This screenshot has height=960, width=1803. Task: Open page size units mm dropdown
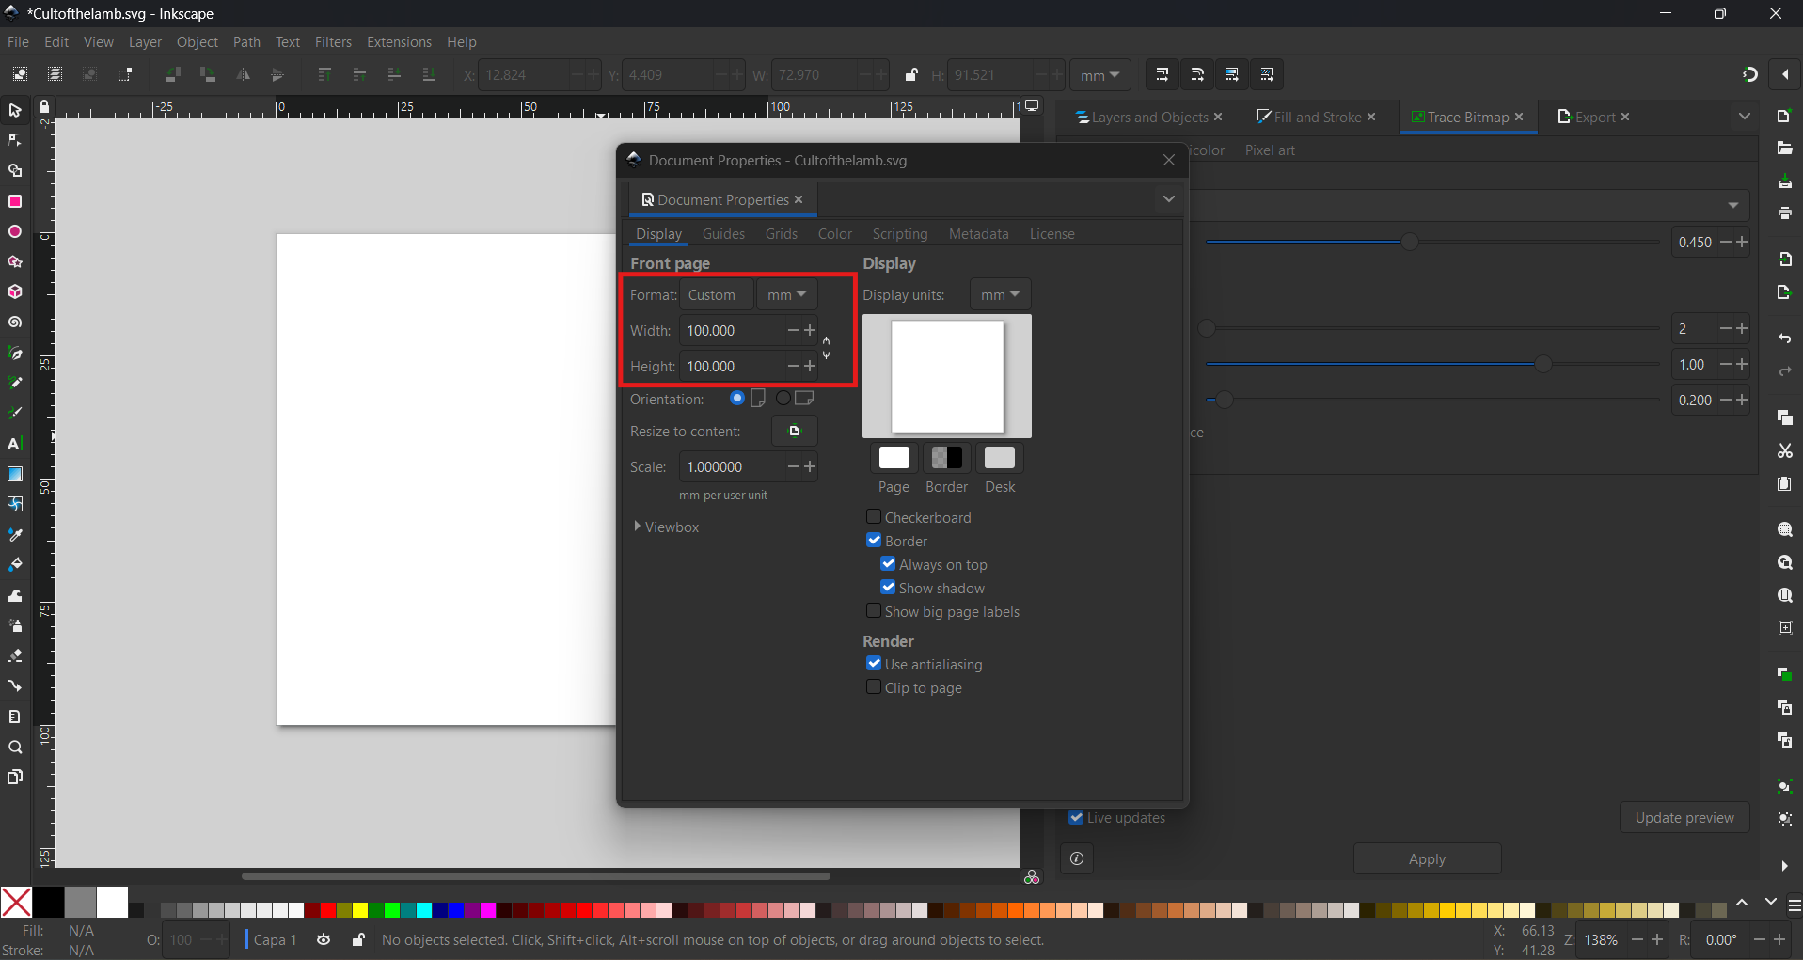point(787,294)
